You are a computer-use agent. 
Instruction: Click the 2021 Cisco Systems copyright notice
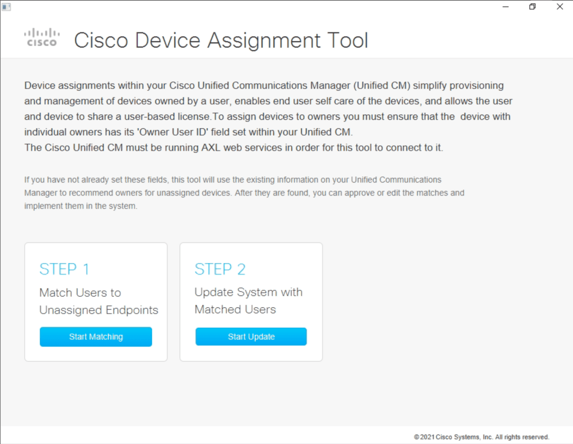pos(482,437)
